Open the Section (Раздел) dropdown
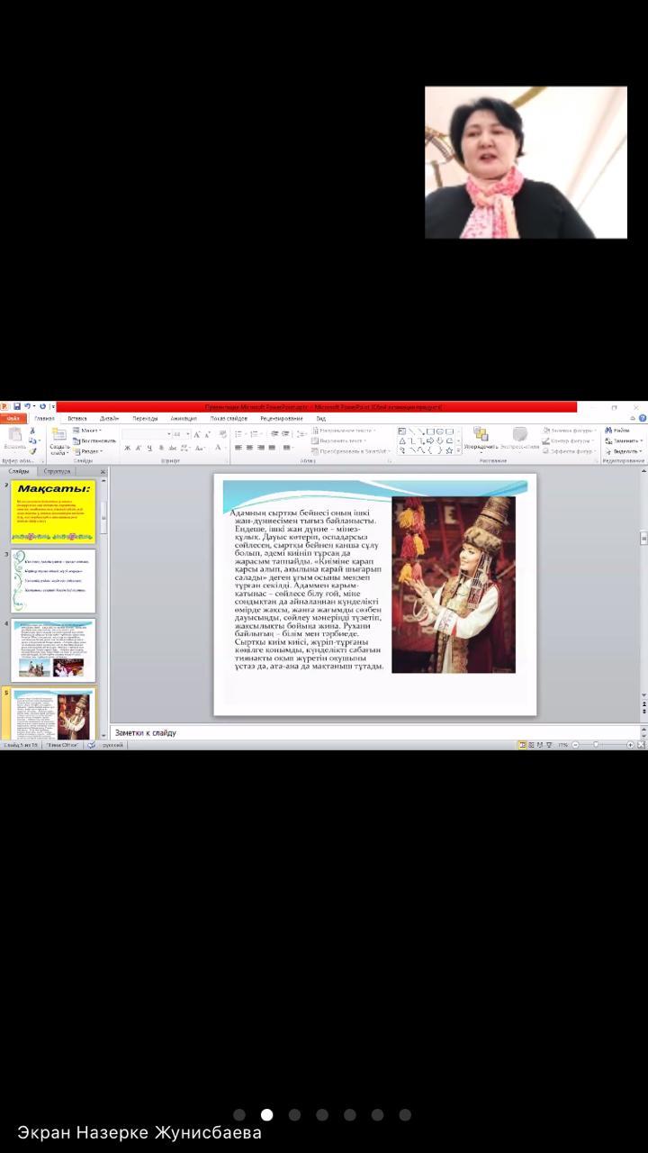Image resolution: width=648 pixels, height=1153 pixels. tap(88, 451)
